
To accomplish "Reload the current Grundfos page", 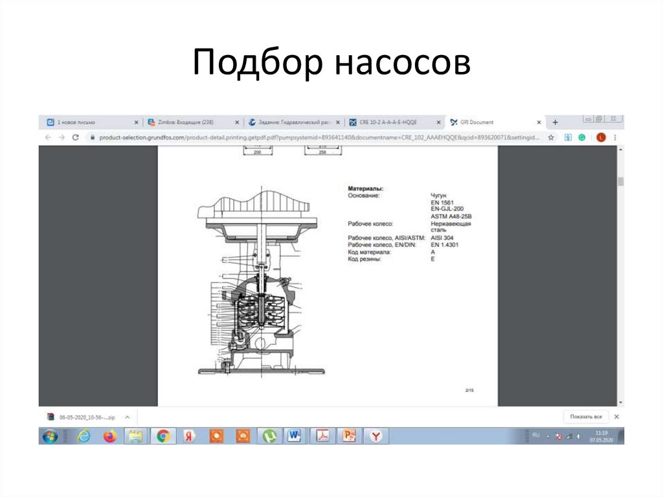I will 75,137.
